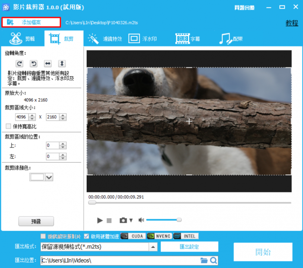Open the 教程 link

coord(292,23)
